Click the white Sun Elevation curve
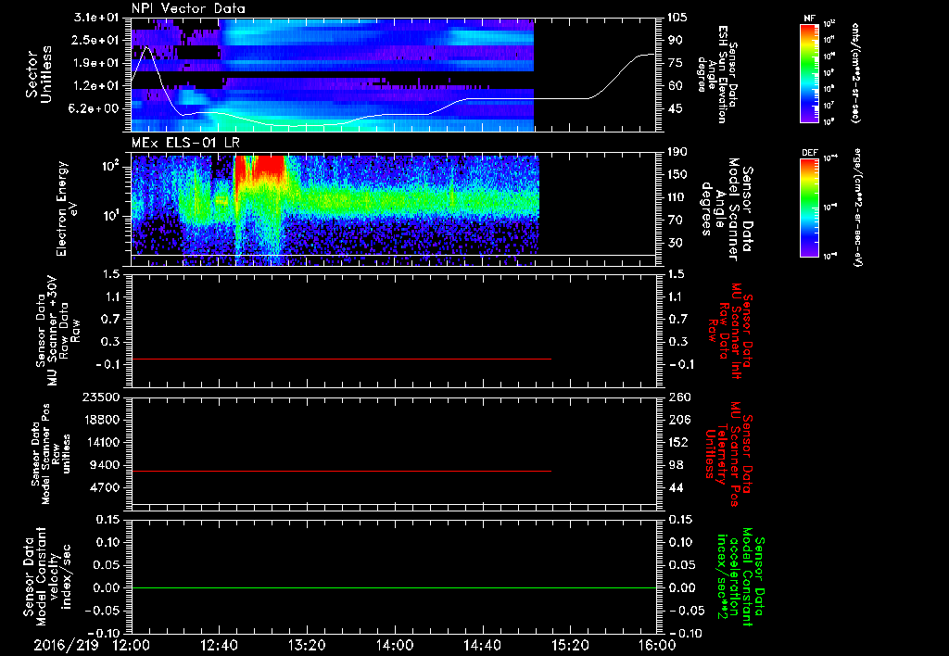Screen dimensions: 949x656 tap(393, 98)
